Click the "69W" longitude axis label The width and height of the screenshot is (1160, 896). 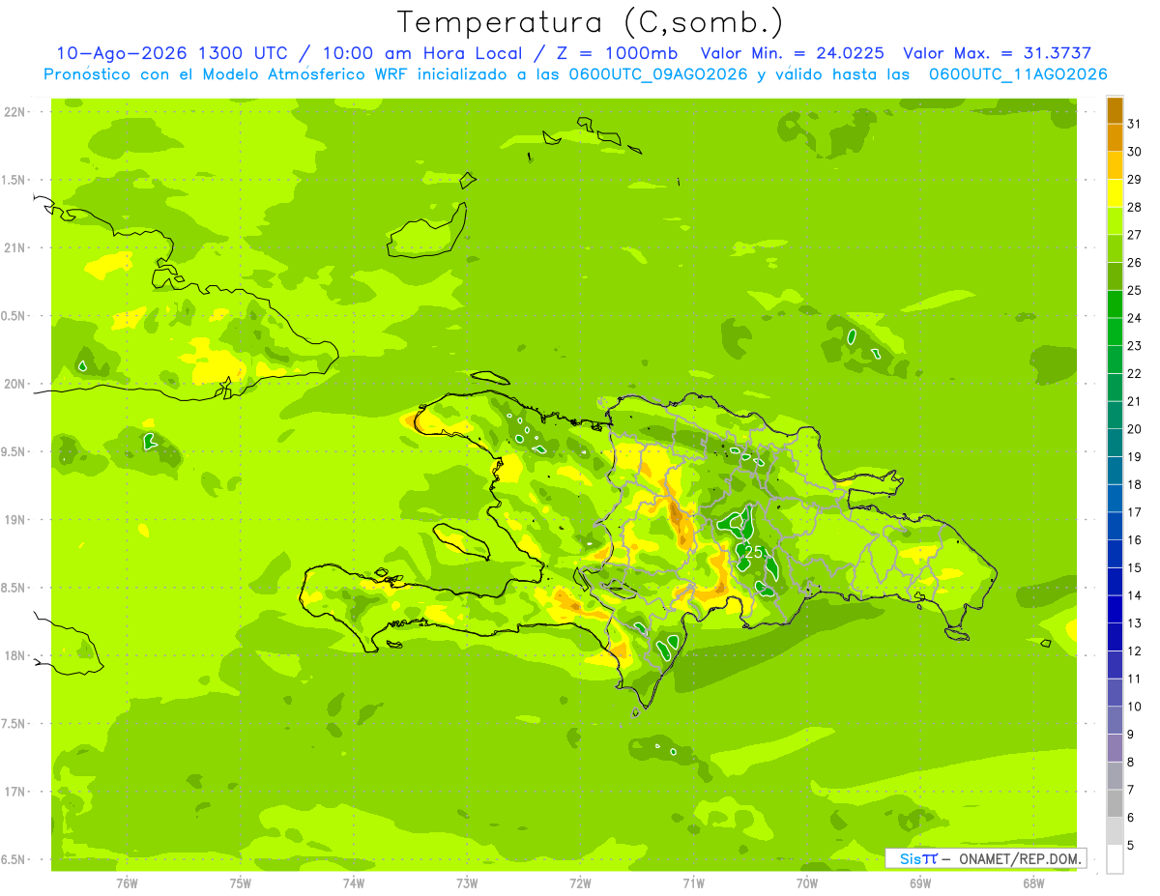[x=919, y=882]
